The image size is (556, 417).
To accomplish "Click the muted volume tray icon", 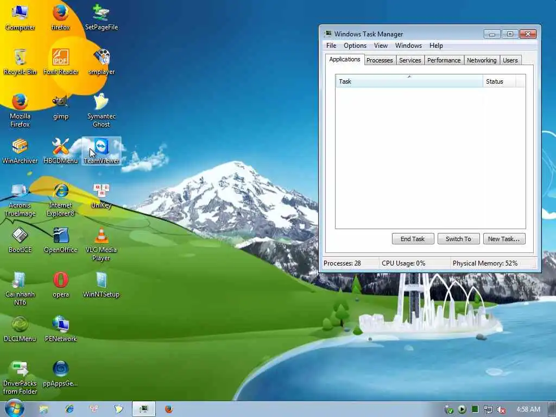I will pos(501,409).
